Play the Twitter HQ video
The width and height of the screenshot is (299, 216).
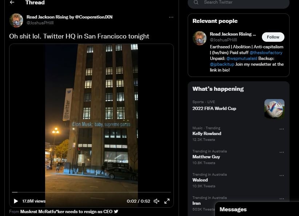pos(15,201)
